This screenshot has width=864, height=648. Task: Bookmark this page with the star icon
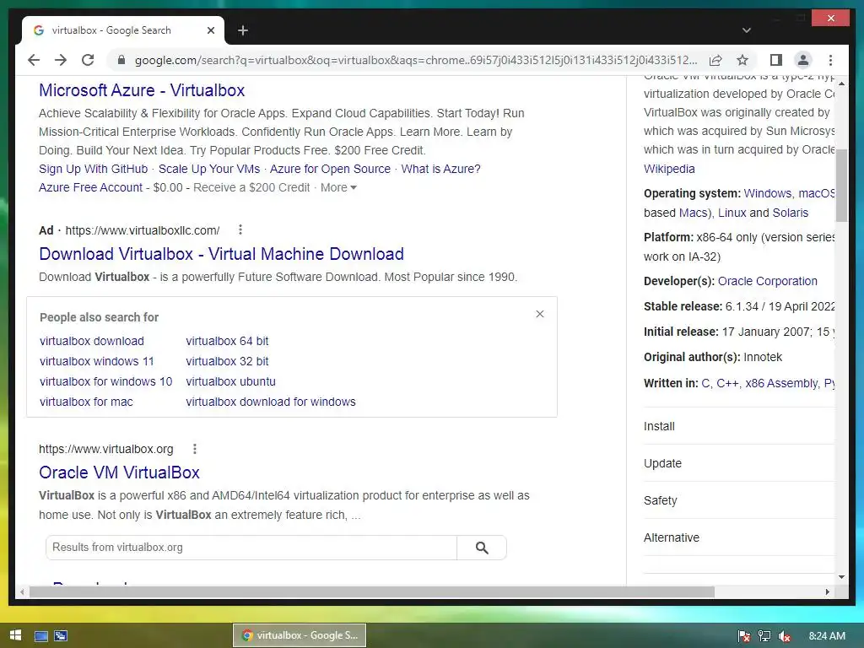(x=742, y=60)
